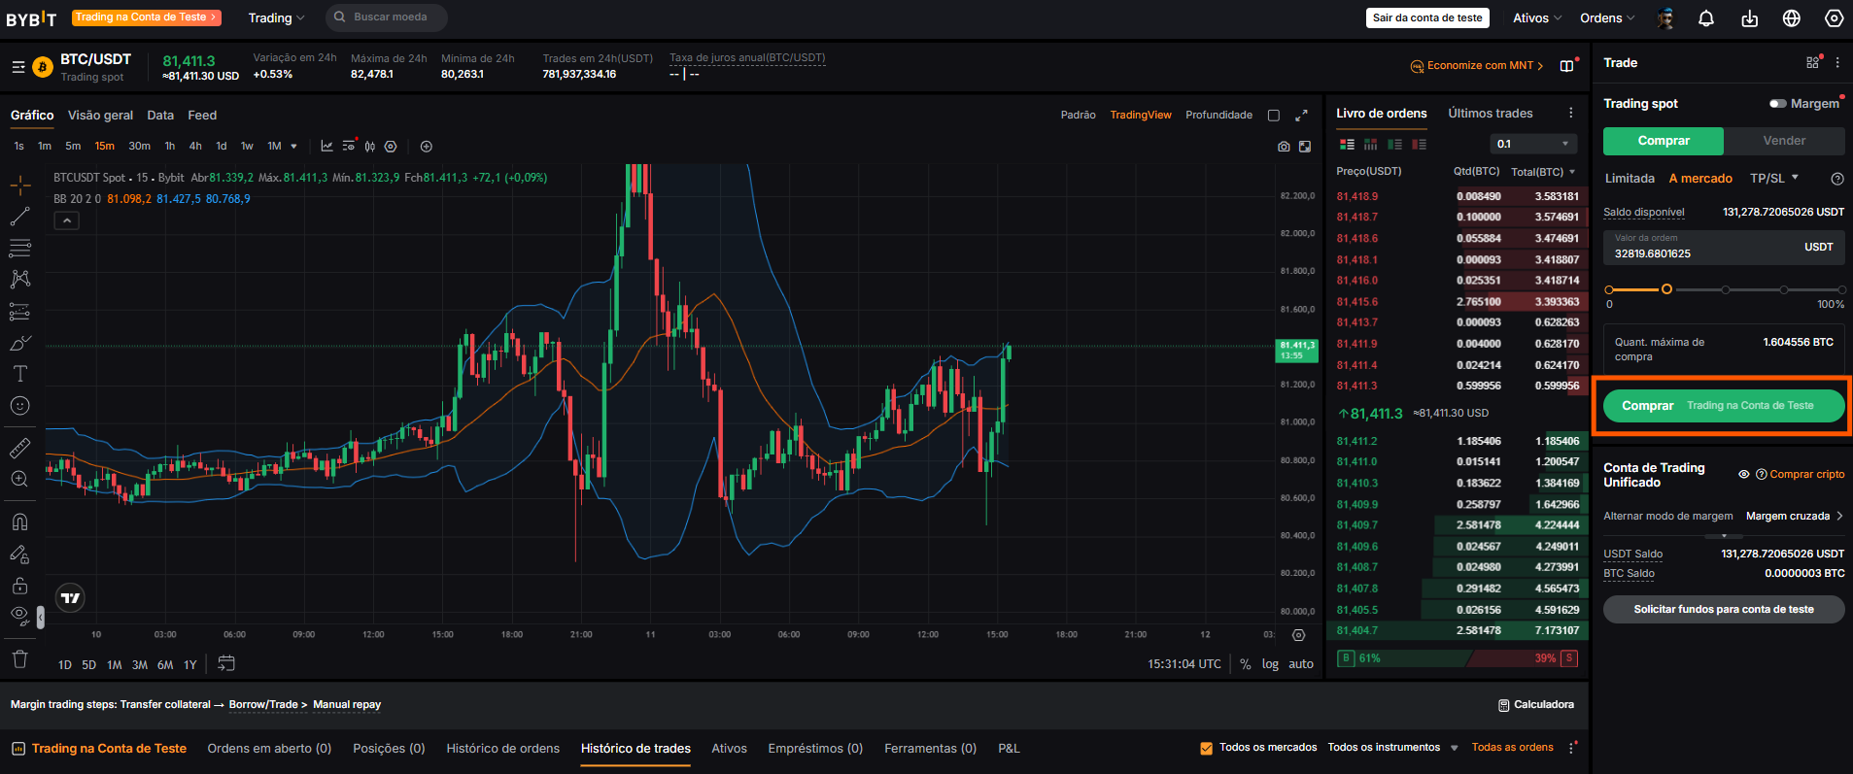Switch to Visão geral tab
1853x774 pixels.
[100, 116]
